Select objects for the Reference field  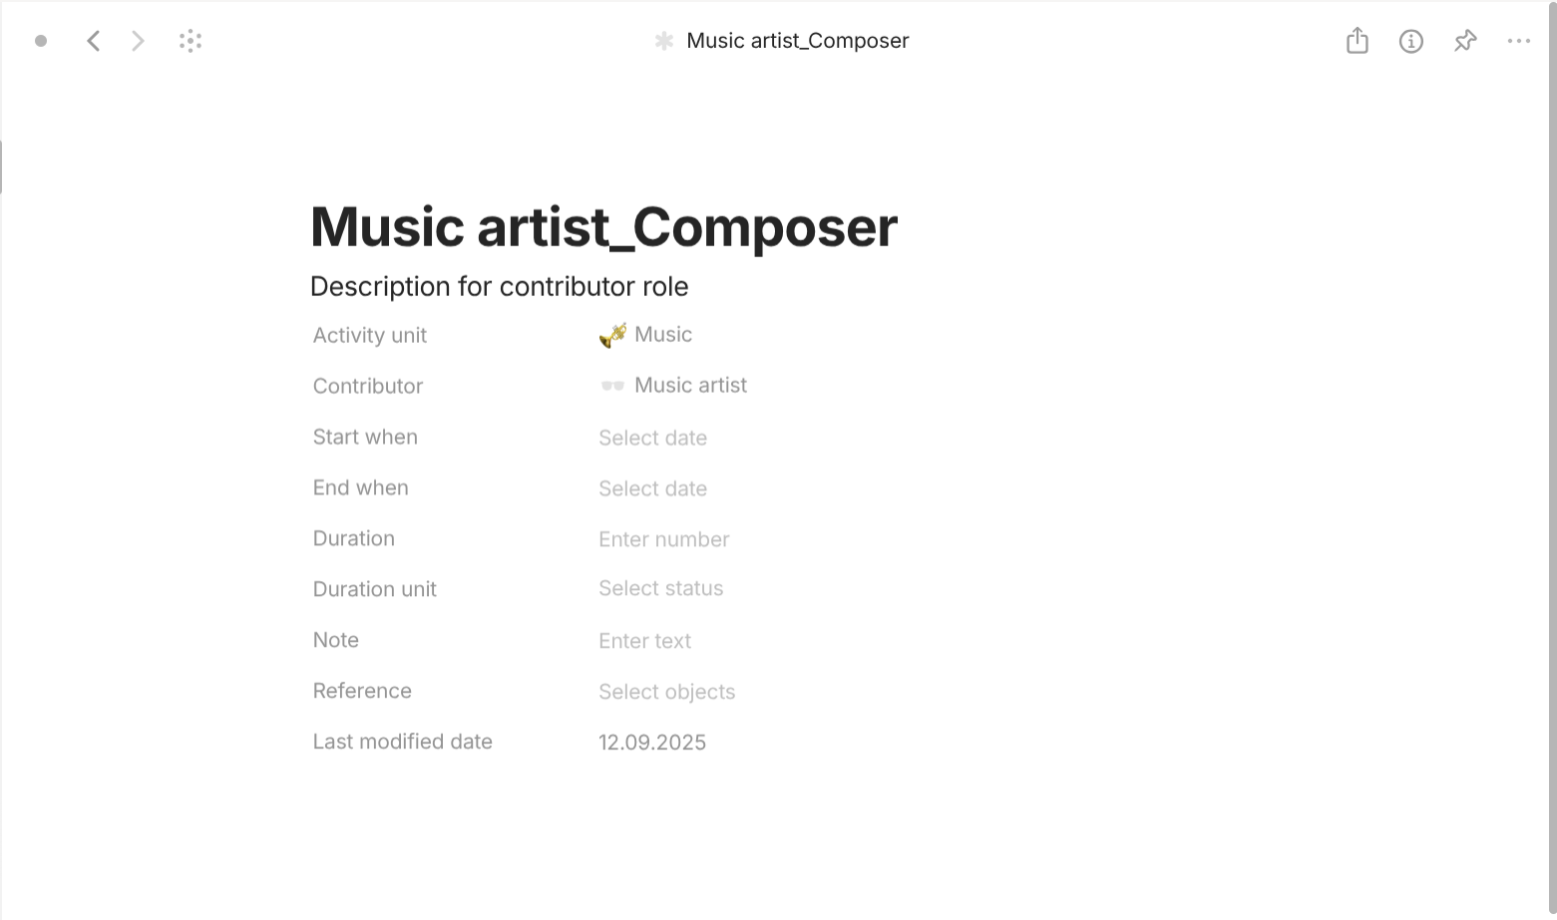(666, 691)
